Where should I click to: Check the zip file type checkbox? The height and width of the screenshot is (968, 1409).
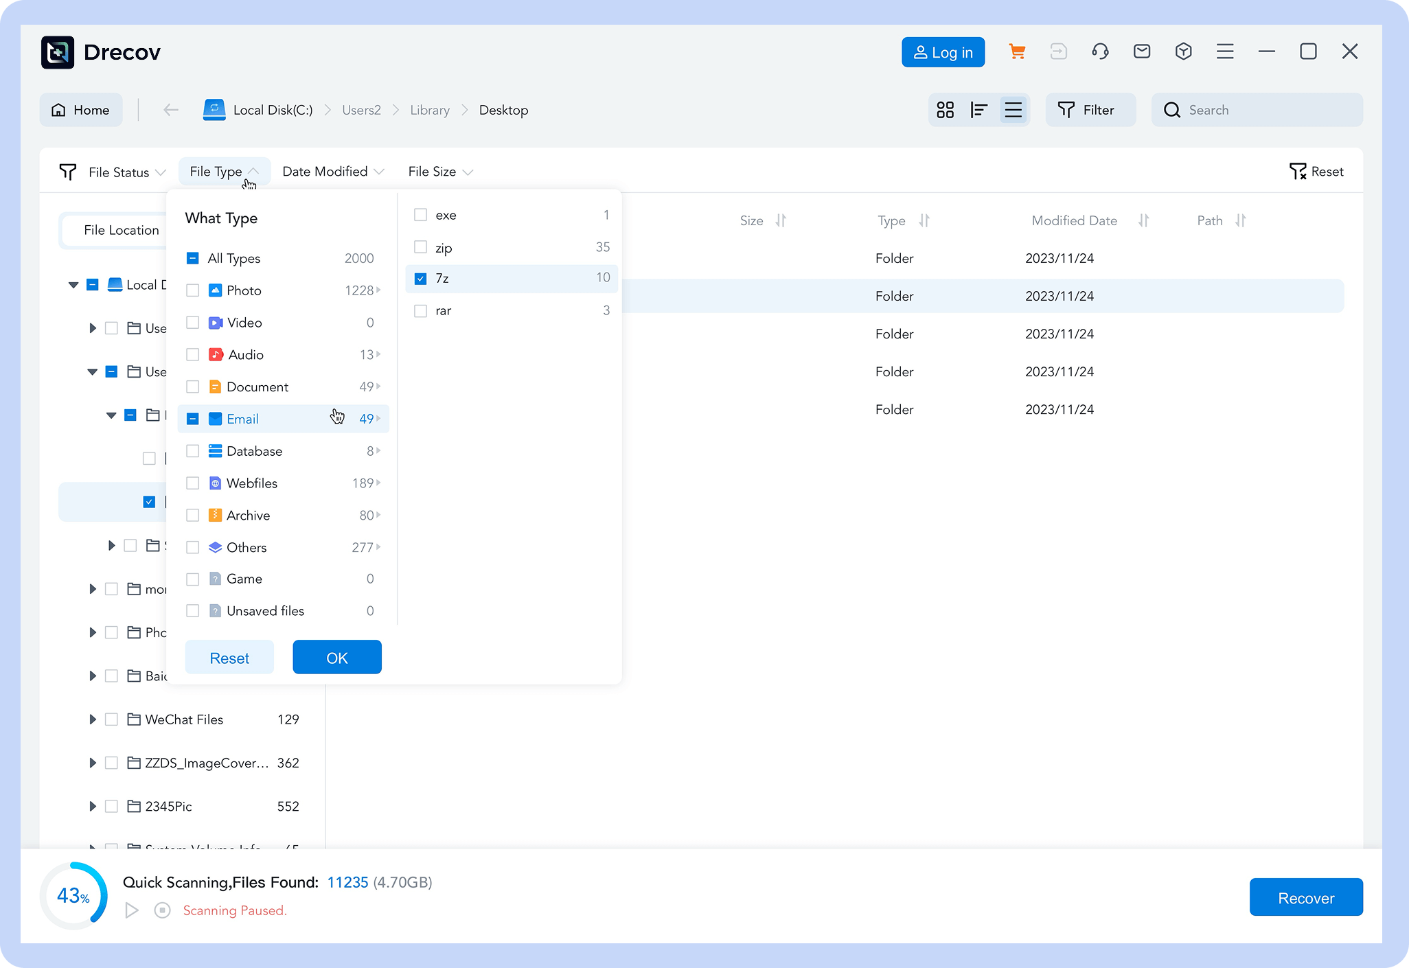coord(421,247)
